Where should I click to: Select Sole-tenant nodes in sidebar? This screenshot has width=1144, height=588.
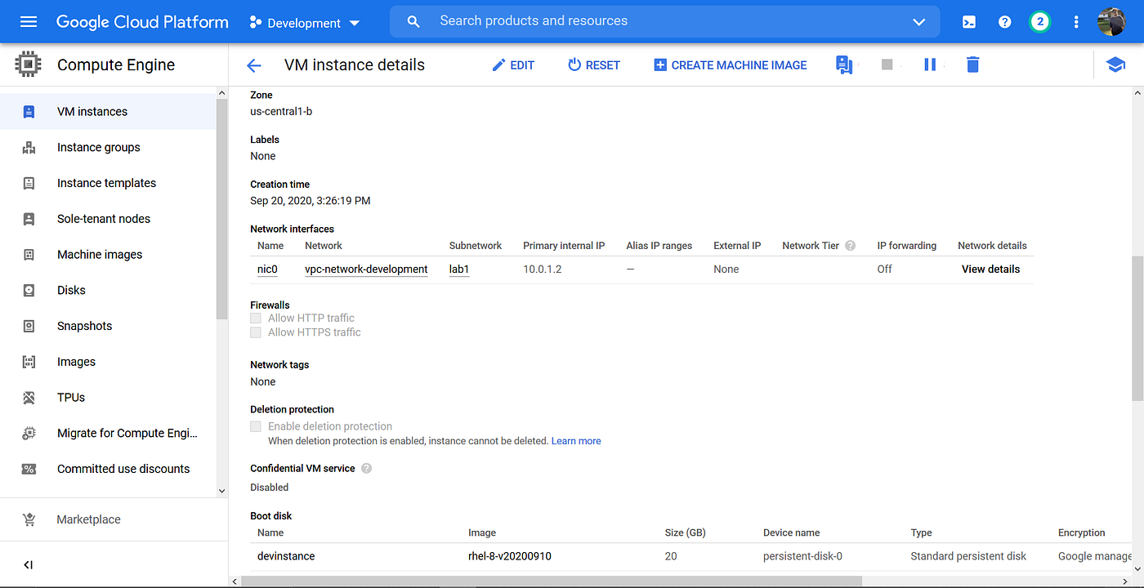108,219
